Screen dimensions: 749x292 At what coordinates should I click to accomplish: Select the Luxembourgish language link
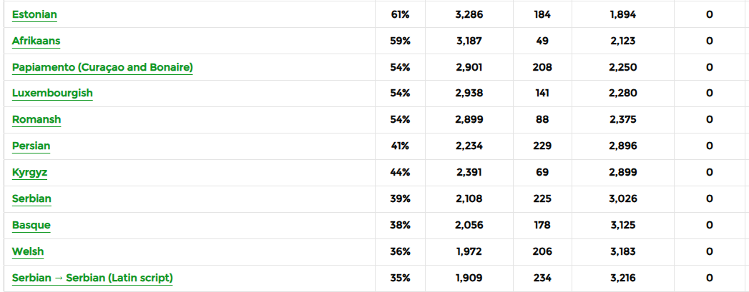52,94
